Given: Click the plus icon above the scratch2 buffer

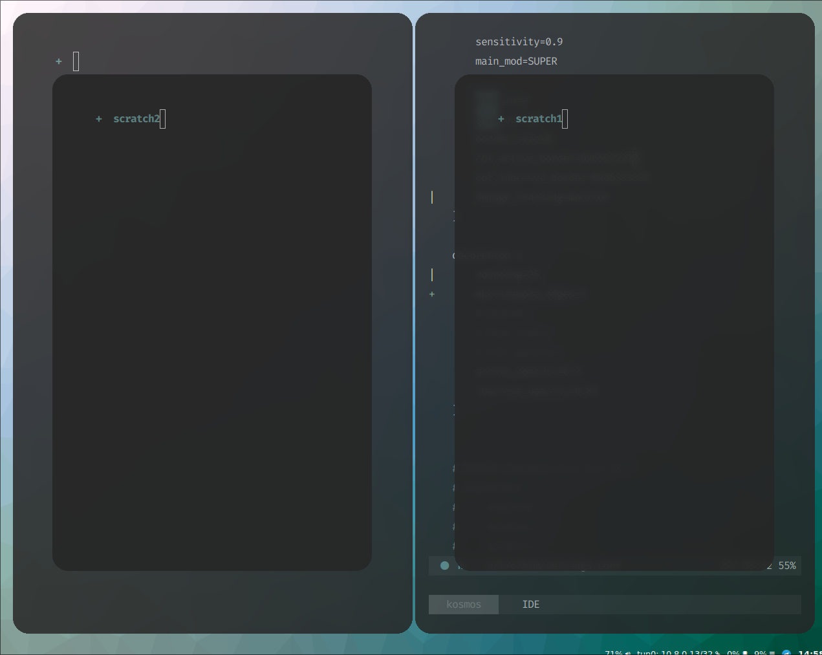Looking at the screenshot, I should point(58,61).
